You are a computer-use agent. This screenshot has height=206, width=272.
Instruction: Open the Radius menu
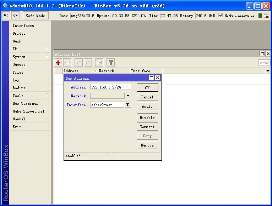point(30,88)
